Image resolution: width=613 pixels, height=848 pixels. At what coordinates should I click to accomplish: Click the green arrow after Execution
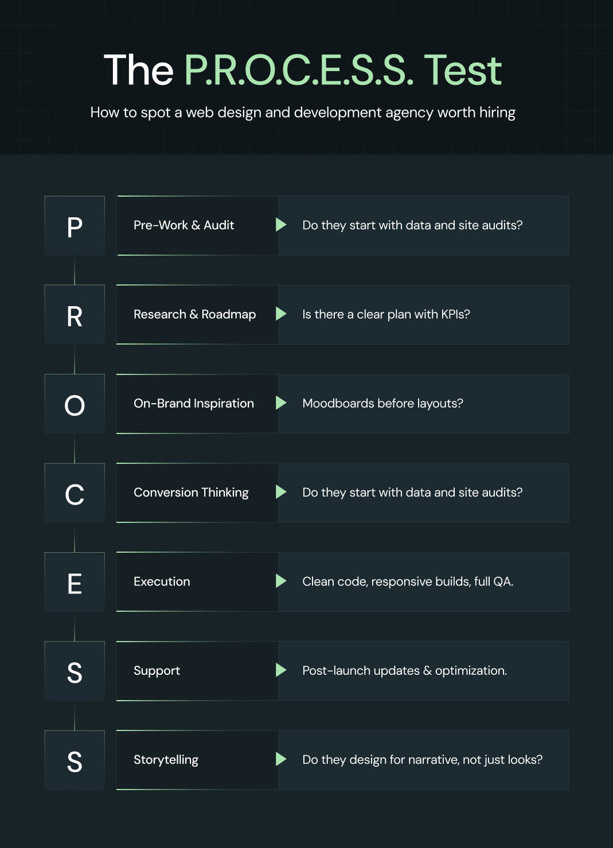tap(281, 581)
